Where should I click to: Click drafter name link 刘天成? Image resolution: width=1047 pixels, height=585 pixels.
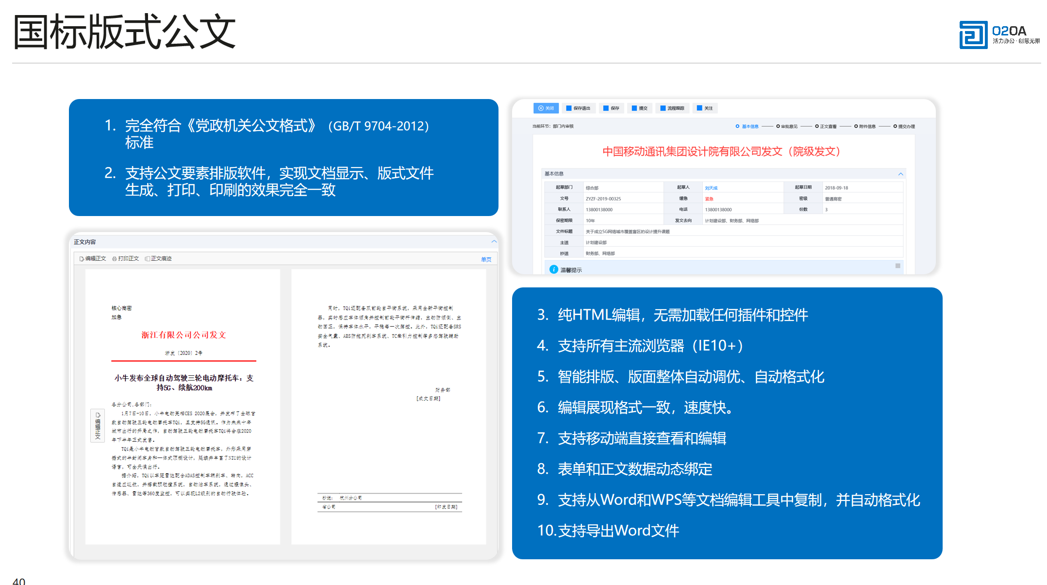pyautogui.click(x=711, y=188)
